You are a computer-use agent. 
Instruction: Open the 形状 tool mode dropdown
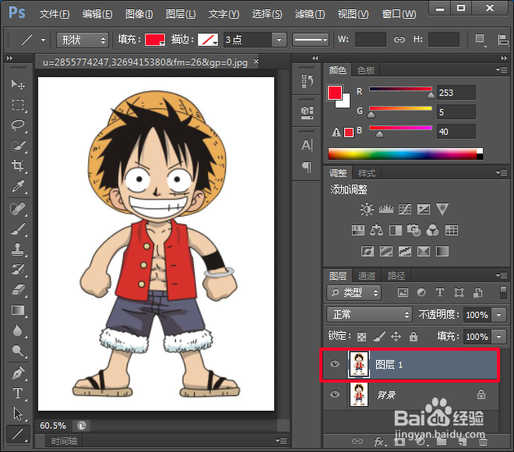point(83,40)
